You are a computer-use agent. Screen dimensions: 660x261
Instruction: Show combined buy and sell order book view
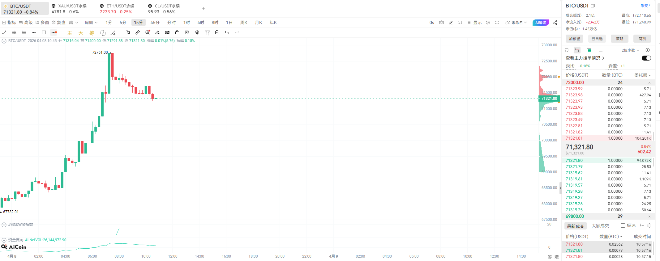pyautogui.click(x=577, y=50)
